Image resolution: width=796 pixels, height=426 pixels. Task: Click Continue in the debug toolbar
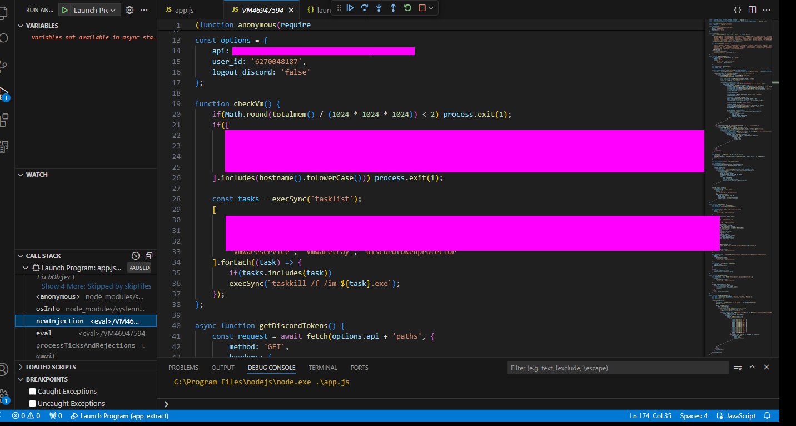[350, 8]
